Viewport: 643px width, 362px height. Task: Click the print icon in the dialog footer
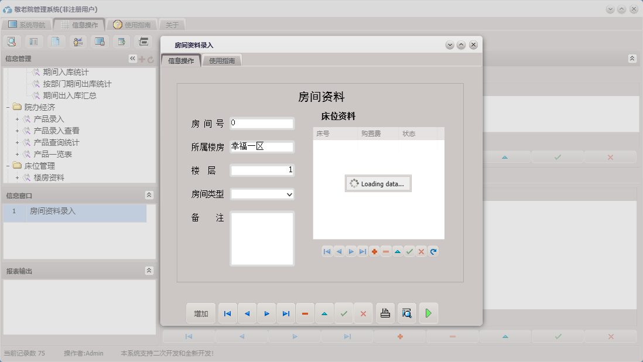pos(385,313)
